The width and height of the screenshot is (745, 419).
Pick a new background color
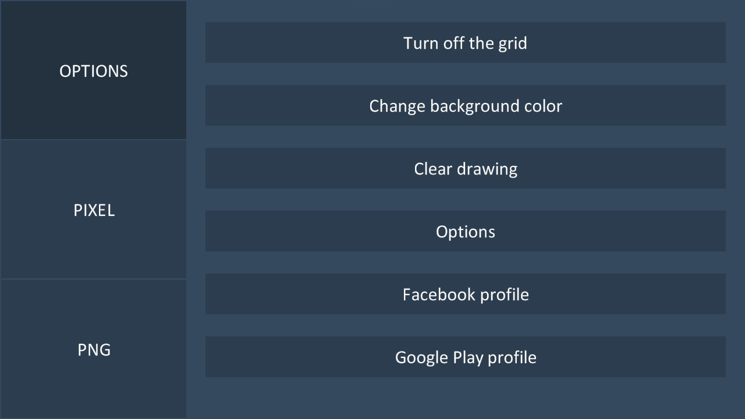tap(465, 105)
